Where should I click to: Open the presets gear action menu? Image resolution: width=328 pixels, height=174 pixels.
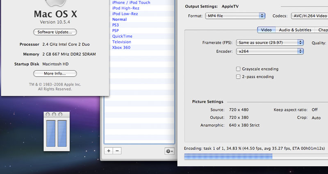pos(169,151)
